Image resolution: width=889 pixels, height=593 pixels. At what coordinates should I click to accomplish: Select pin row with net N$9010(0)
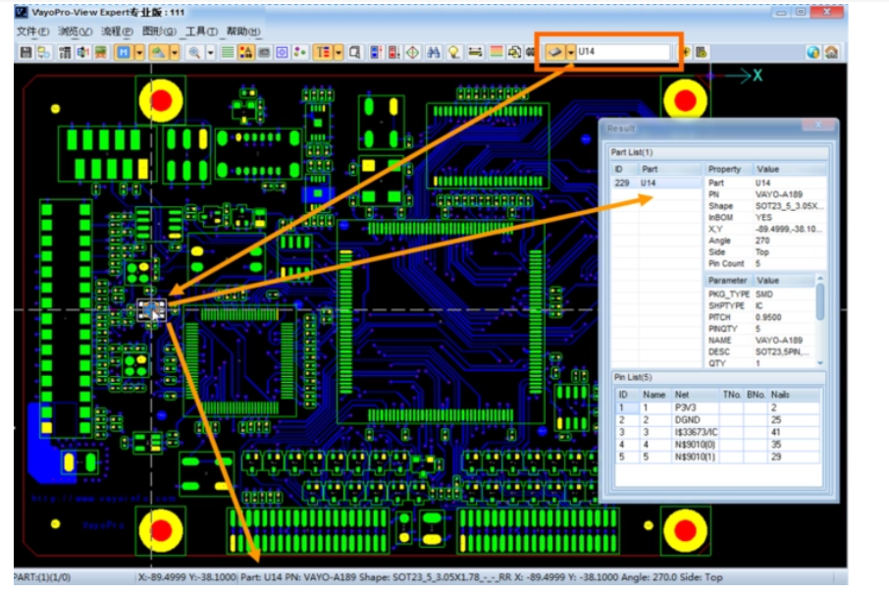pyautogui.click(x=717, y=445)
